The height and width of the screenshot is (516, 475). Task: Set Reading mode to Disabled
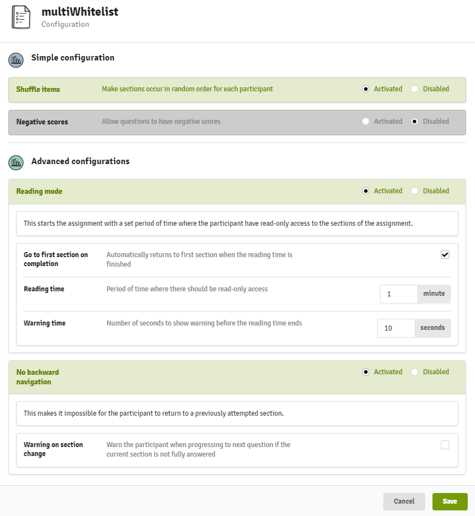415,191
